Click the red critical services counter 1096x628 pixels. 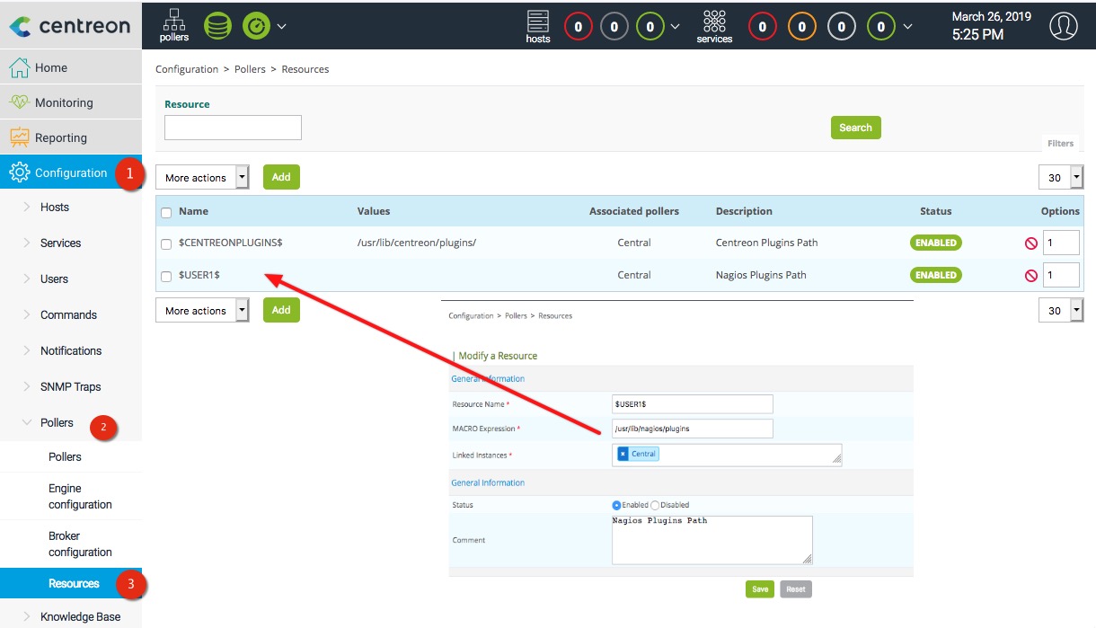click(x=762, y=27)
